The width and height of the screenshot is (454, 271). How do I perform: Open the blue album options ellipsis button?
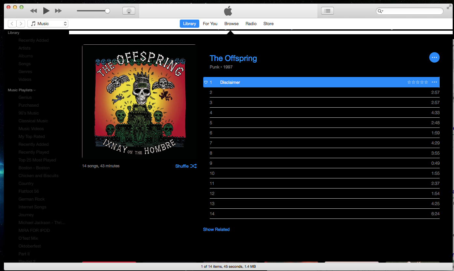434,57
